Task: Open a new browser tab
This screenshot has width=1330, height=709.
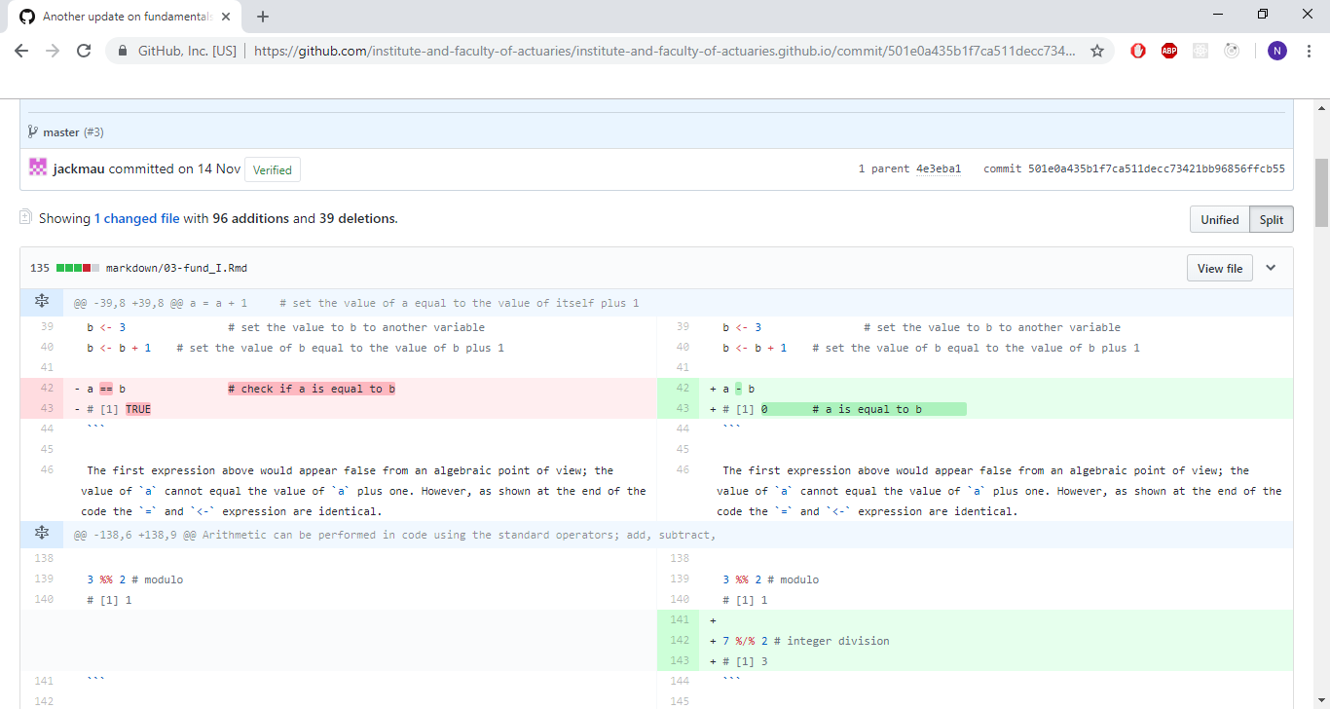Action: (263, 17)
